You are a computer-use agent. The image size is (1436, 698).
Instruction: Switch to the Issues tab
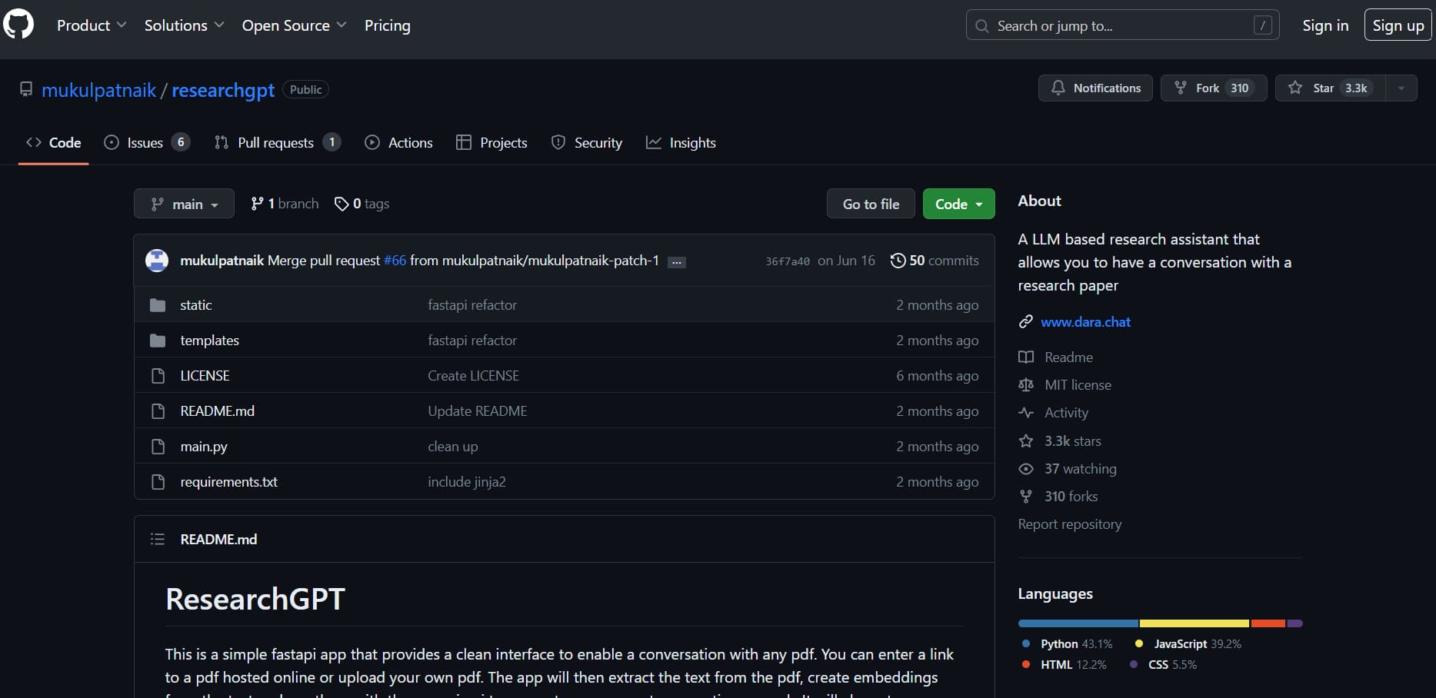(x=145, y=143)
